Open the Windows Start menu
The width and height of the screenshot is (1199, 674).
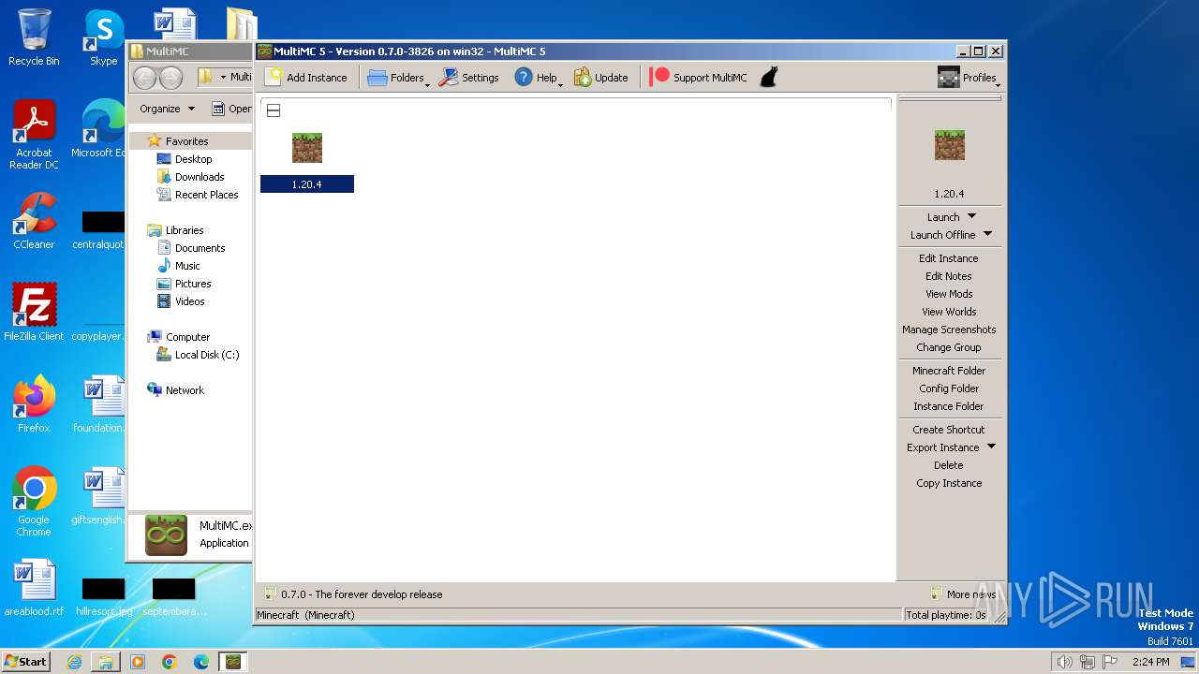click(26, 661)
